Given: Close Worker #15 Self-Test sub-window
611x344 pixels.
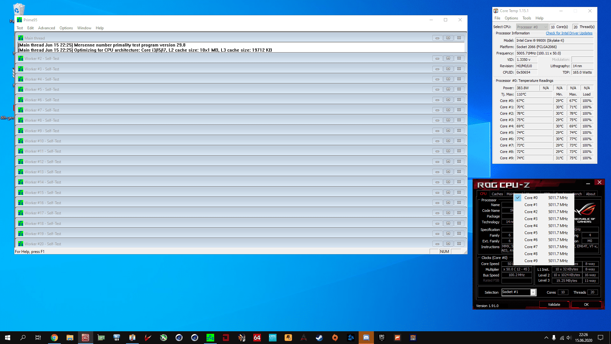Looking at the screenshot, I should (x=459, y=192).
